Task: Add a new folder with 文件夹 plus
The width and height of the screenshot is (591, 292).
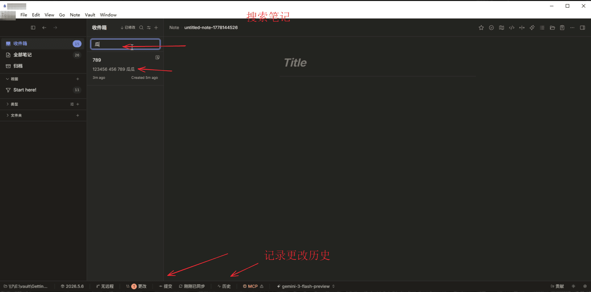Action: 78,115
